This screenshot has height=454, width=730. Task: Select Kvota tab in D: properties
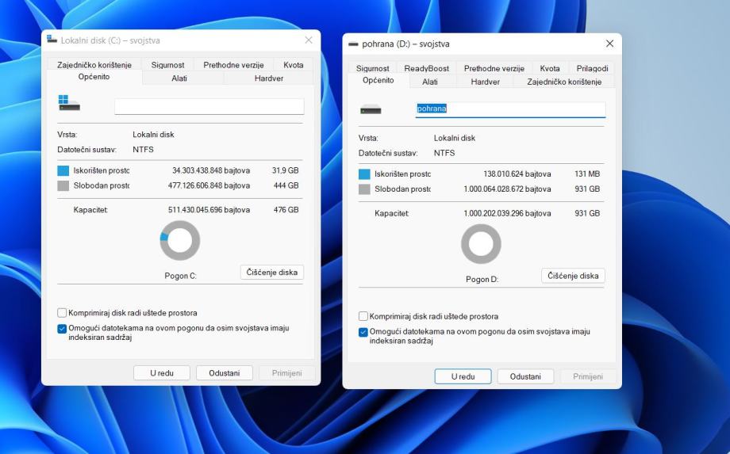[550, 68]
